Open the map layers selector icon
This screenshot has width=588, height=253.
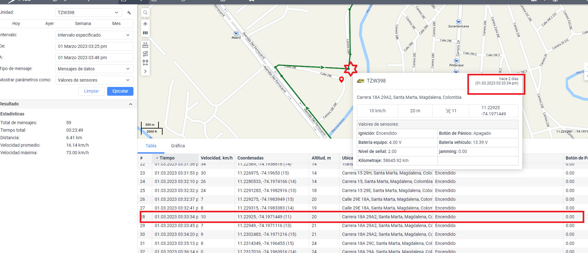click(145, 33)
